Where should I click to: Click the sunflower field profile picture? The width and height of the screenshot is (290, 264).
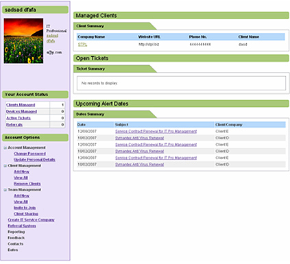point(23,40)
